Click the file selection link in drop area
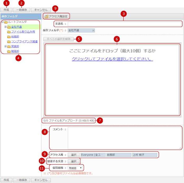The image size is (184, 183). [x=112, y=59]
